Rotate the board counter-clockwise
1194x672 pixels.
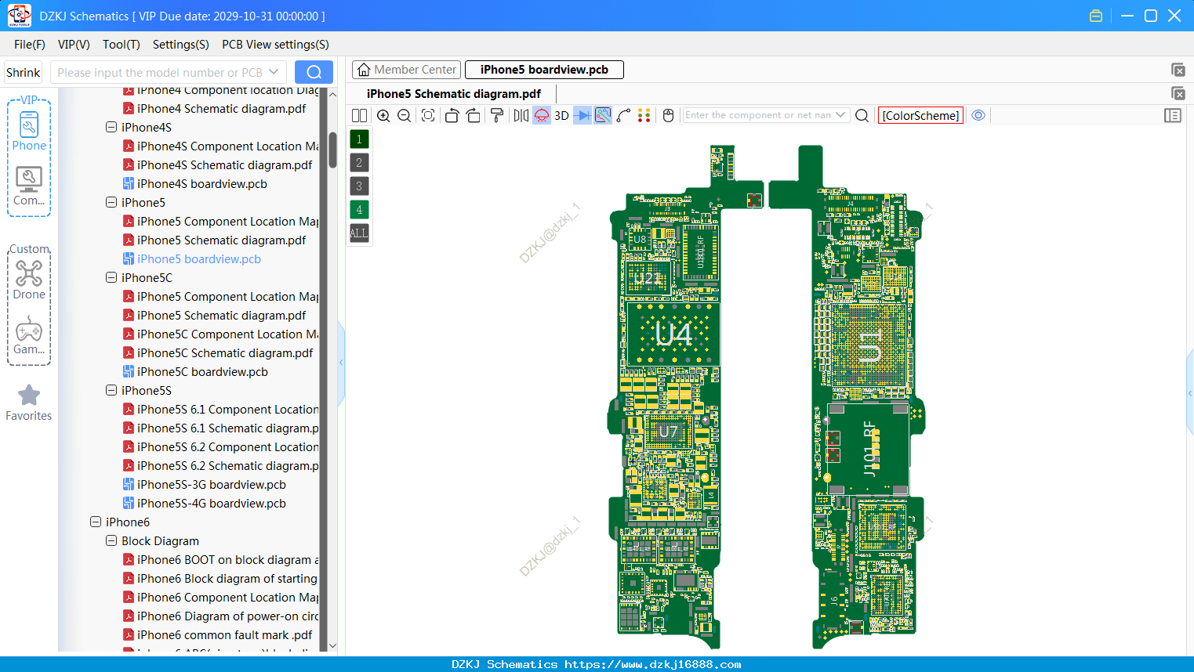[x=452, y=115]
